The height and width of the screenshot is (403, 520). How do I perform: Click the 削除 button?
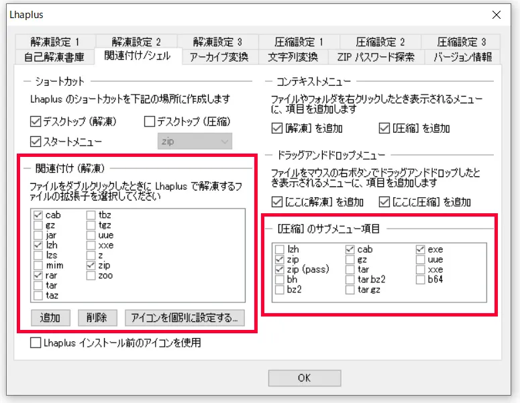pyautogui.click(x=97, y=318)
